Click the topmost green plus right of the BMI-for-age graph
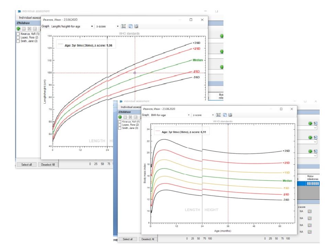This screenshot has height=247, width=330. (x=310, y=123)
